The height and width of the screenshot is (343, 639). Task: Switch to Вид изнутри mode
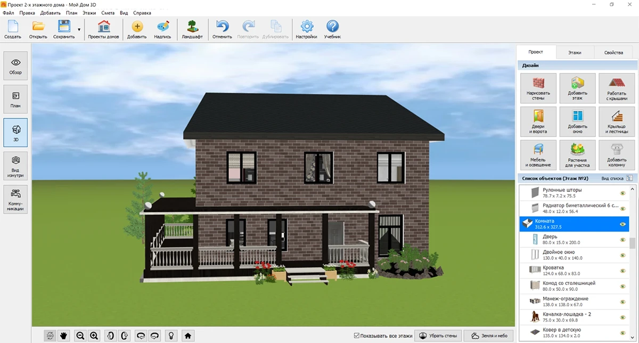coord(15,166)
